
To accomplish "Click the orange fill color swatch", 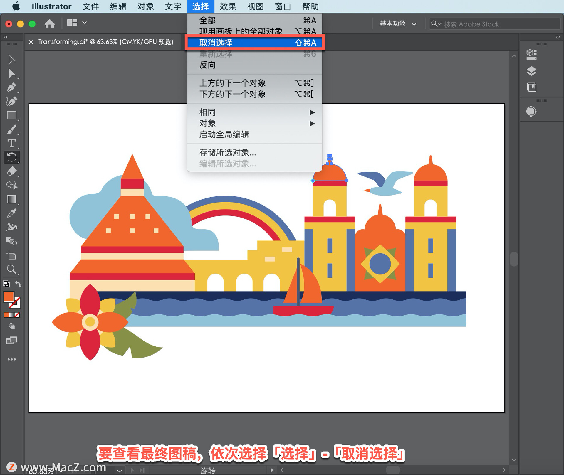I will click(x=8, y=297).
